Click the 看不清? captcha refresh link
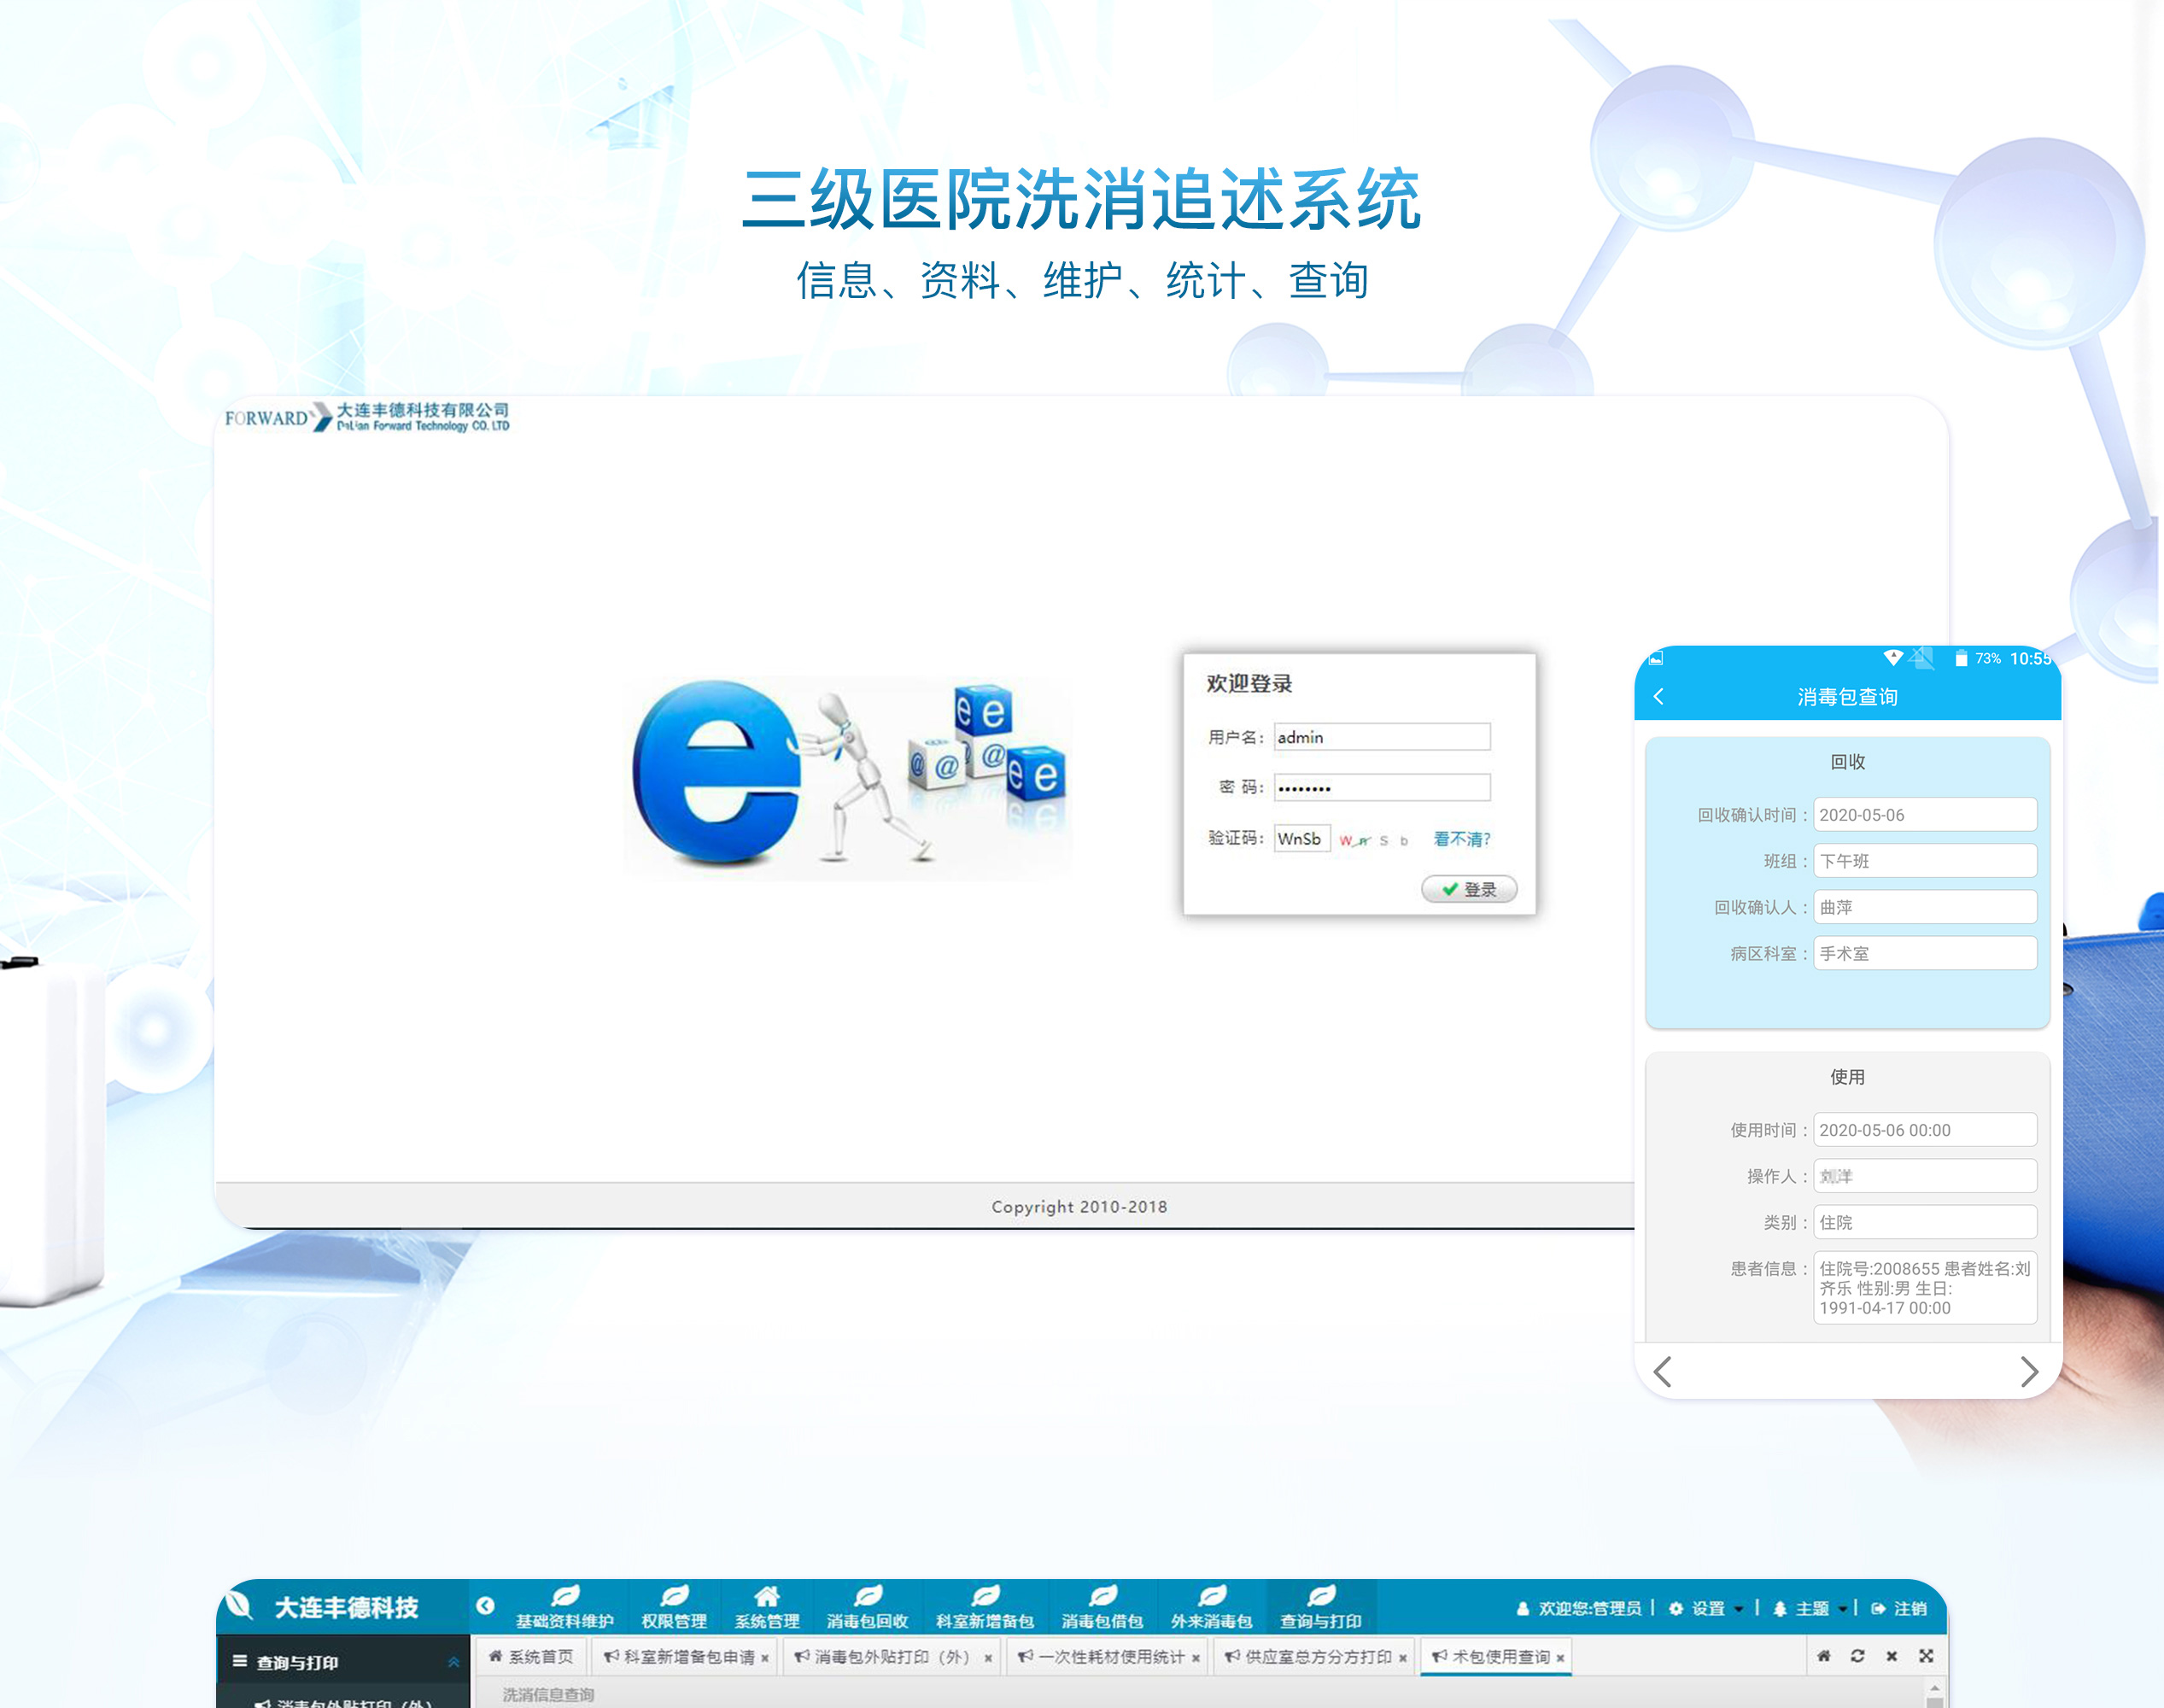The height and width of the screenshot is (1708, 2164). click(x=1461, y=839)
